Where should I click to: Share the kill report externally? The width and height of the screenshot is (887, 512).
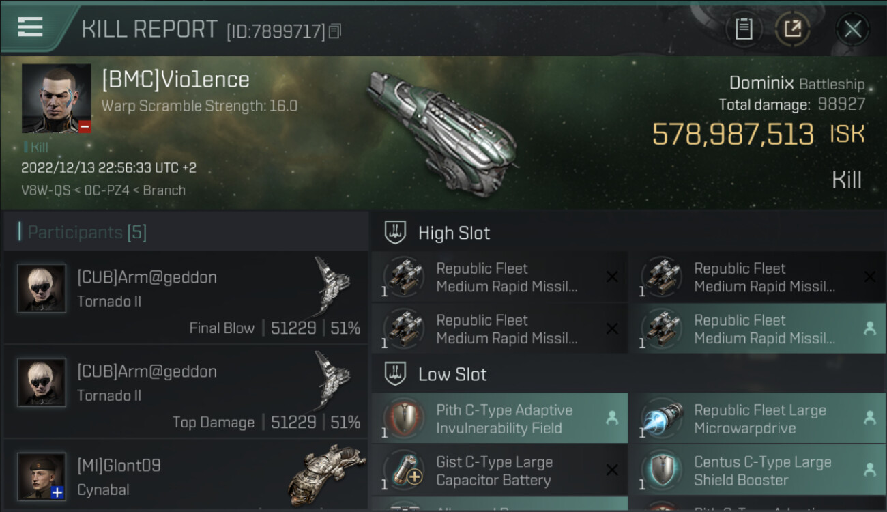(792, 29)
